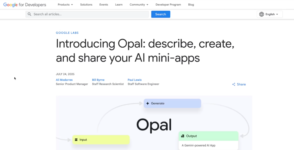
Task: Click the Share icon beside the author list
Action: click(233, 84)
